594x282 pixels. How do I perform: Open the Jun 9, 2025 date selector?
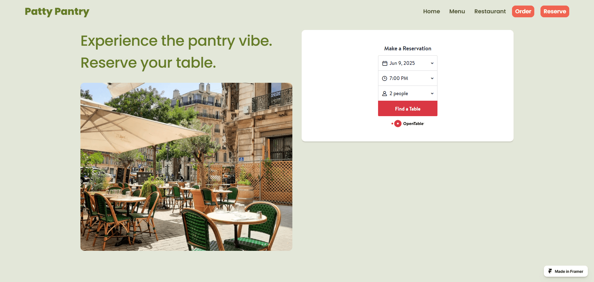(408, 63)
